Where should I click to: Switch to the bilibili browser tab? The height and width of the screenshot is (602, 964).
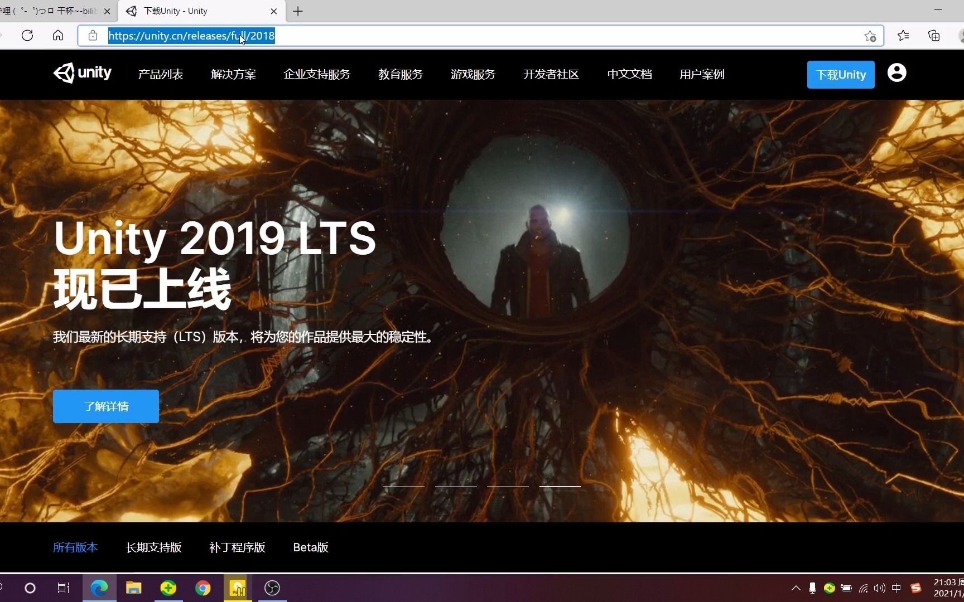pyautogui.click(x=49, y=11)
